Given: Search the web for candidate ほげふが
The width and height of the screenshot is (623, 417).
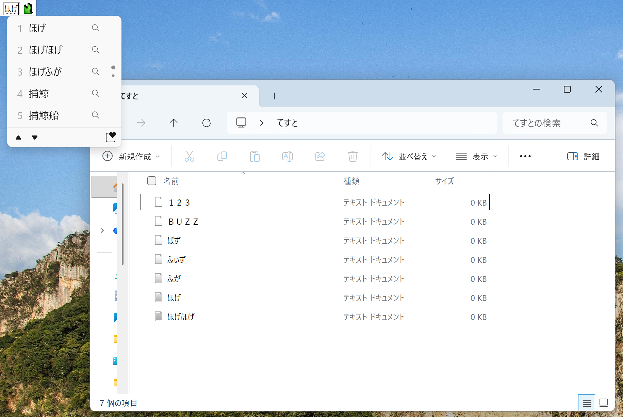Looking at the screenshot, I should [96, 71].
